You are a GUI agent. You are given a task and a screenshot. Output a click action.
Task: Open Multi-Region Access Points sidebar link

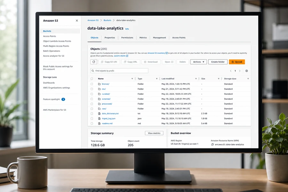click(56, 46)
